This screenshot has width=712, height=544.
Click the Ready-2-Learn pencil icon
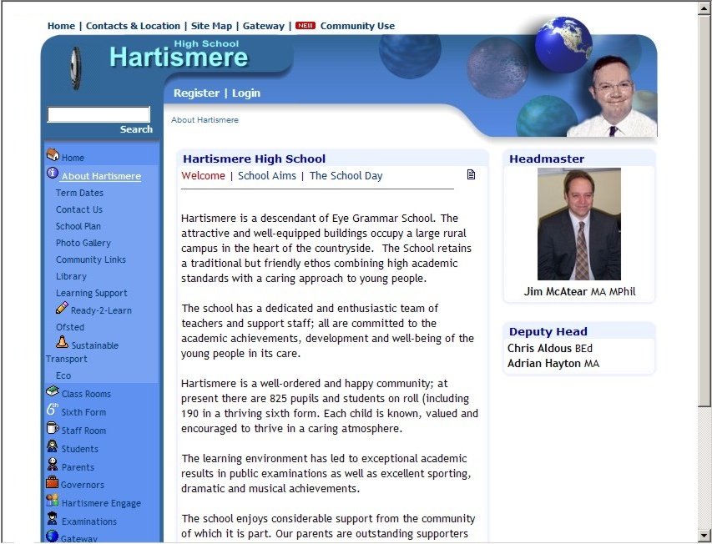[62, 309]
